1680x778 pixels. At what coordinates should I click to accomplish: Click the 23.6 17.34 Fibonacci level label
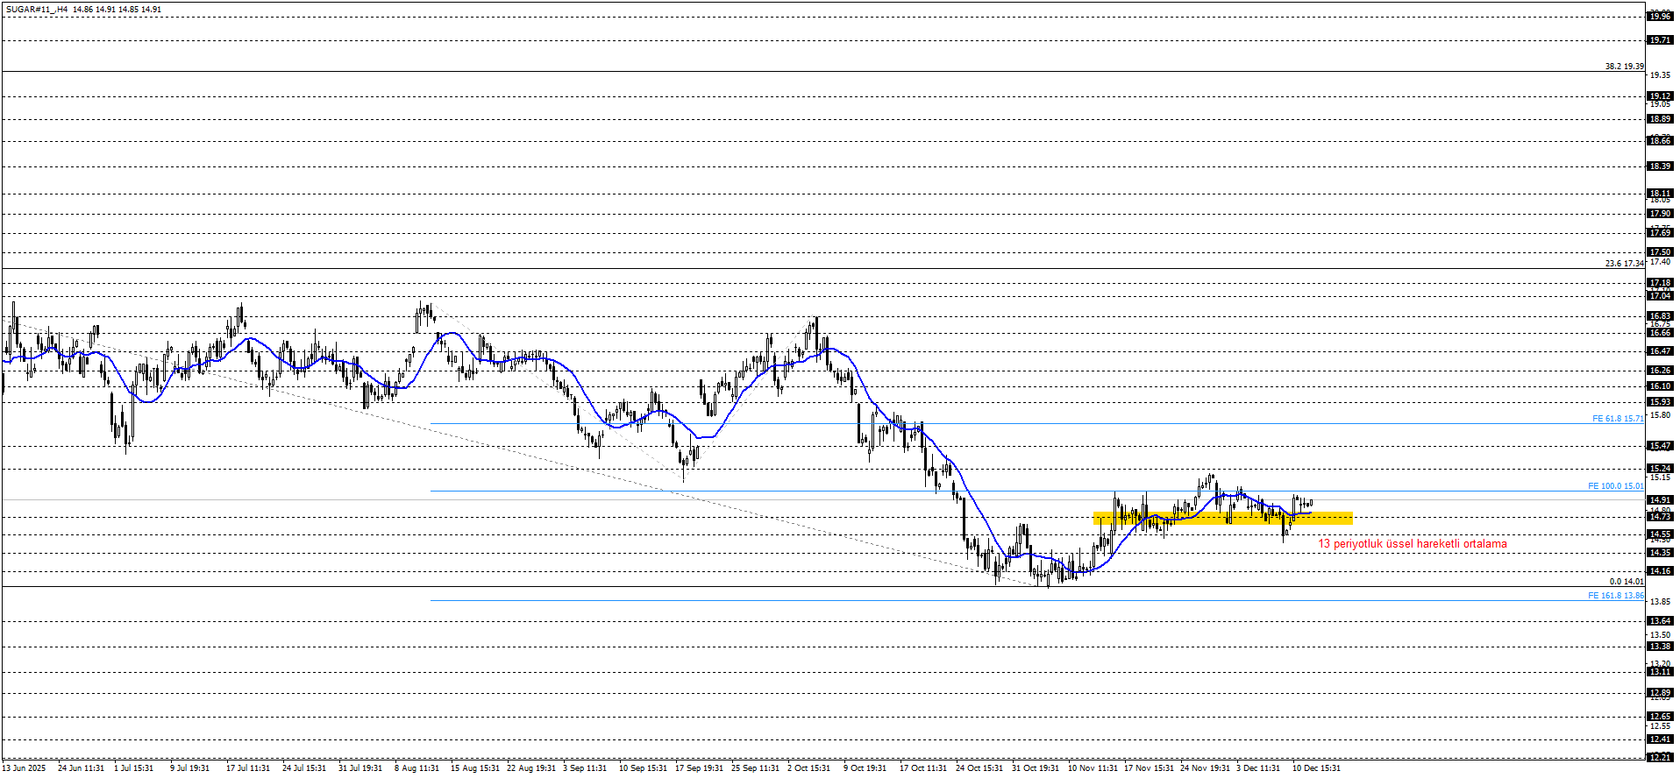tap(1624, 264)
